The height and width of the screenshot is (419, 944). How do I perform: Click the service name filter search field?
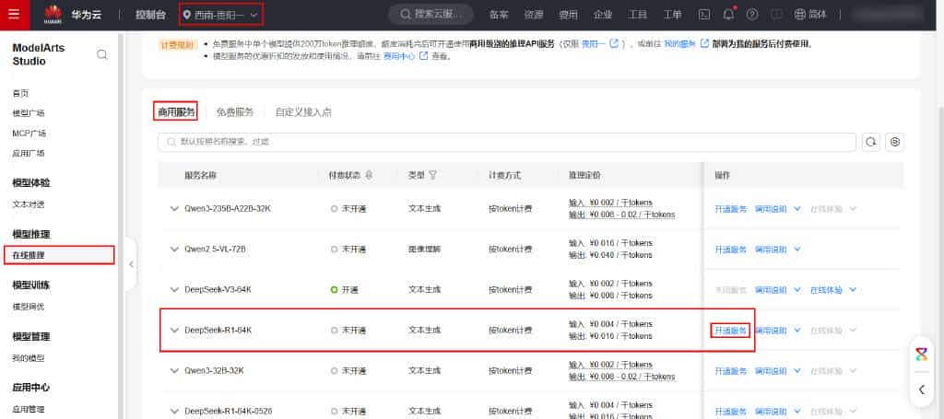coord(507,142)
